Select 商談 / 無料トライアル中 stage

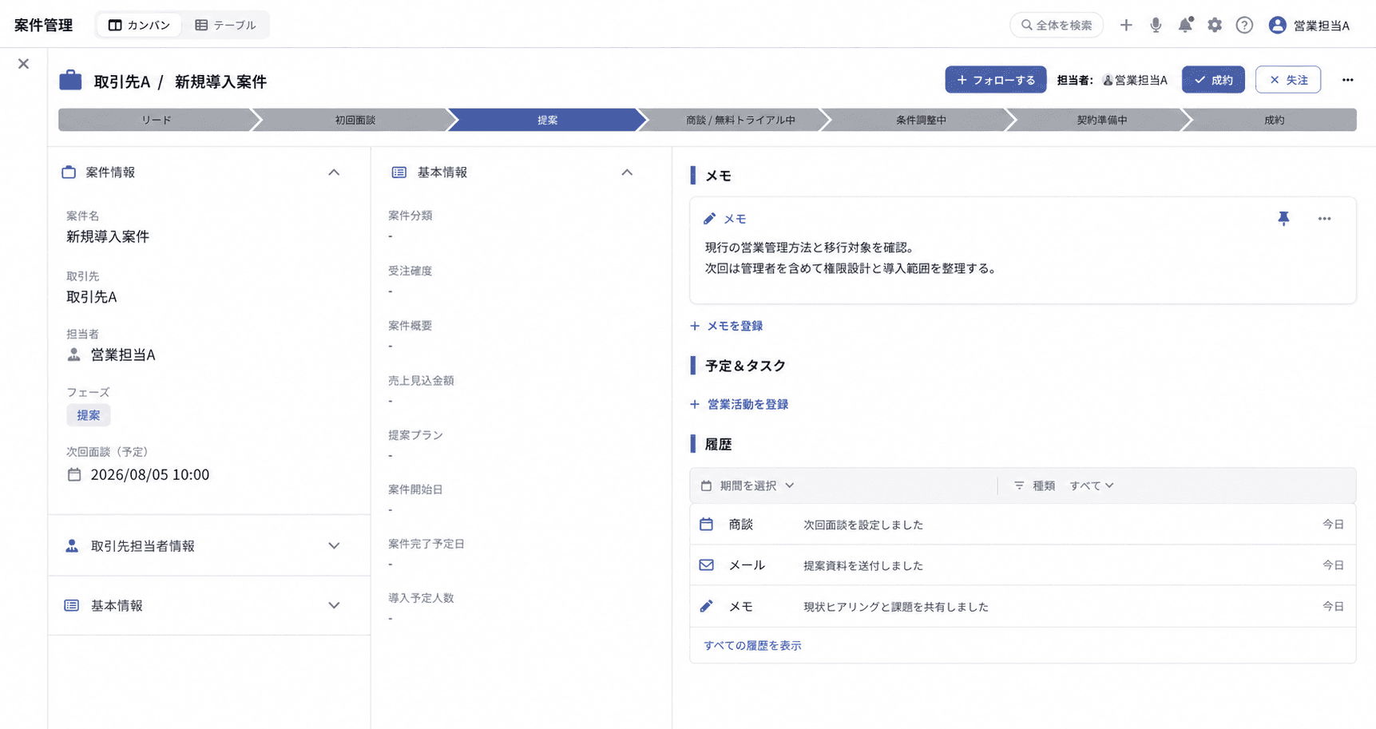tap(740, 120)
